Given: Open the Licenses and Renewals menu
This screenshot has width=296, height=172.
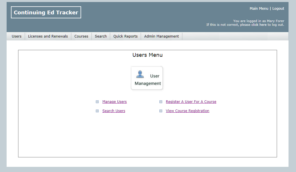Looking at the screenshot, I should [48, 36].
